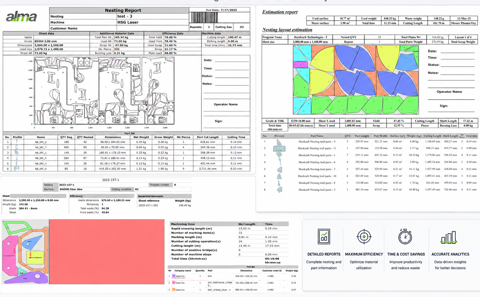Click the Detailed Reports document chart icon
This screenshot has height=297, width=480.
pyautogui.click(x=324, y=237)
